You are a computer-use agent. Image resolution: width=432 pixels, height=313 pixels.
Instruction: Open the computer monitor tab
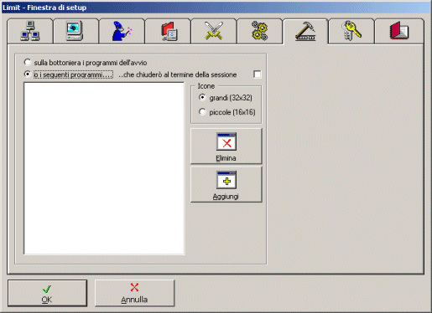click(x=75, y=31)
